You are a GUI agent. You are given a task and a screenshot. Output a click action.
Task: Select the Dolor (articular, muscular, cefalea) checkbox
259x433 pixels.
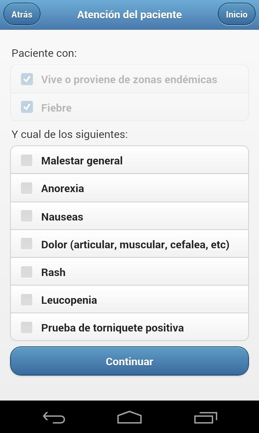pos(27,244)
